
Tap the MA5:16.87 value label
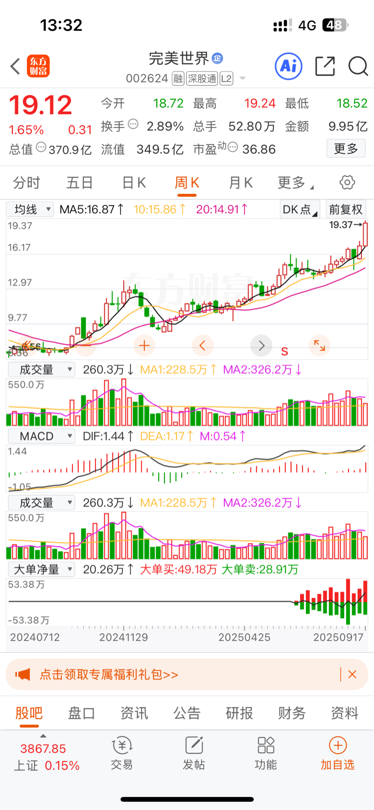92,209
